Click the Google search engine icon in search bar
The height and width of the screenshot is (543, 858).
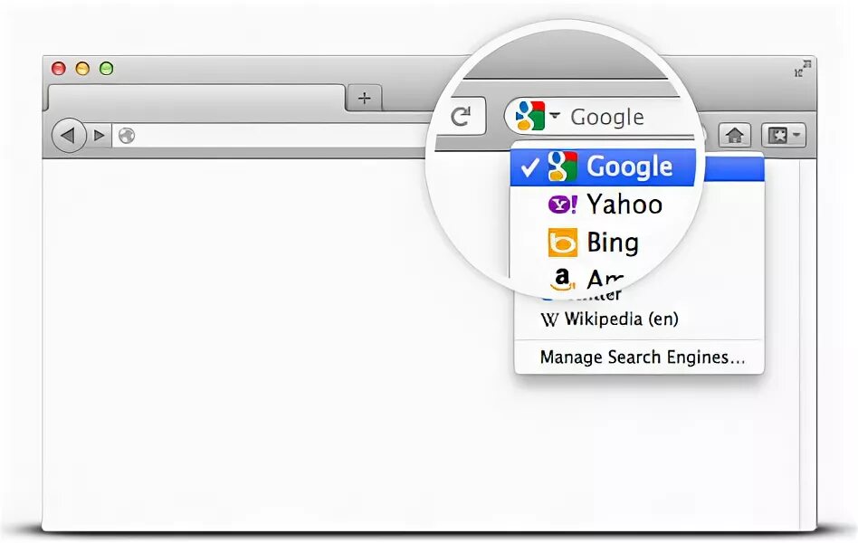point(529,116)
